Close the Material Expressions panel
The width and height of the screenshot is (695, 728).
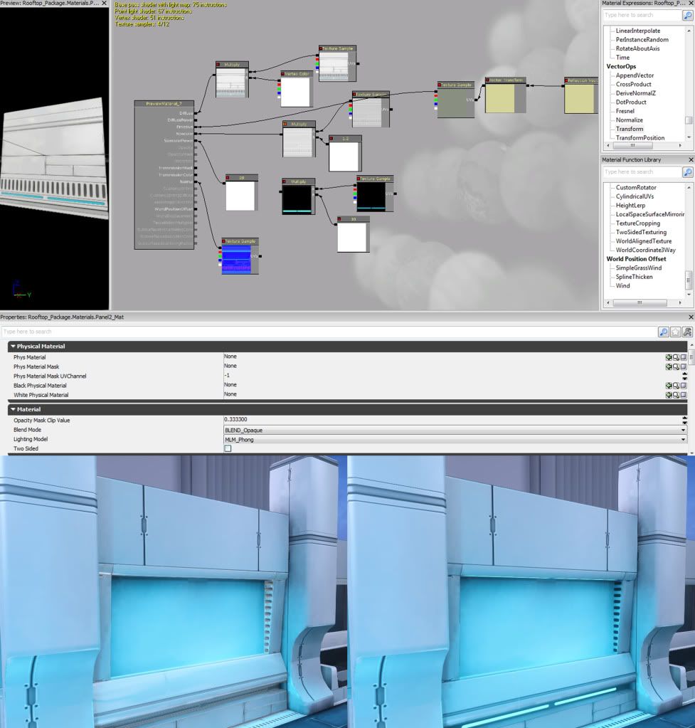click(691, 4)
